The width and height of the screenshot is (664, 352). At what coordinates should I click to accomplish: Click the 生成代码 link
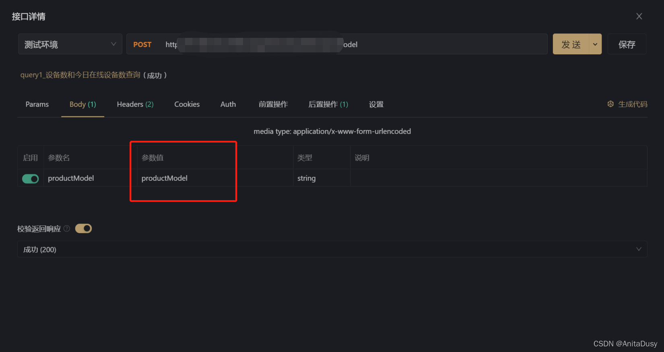(x=633, y=104)
